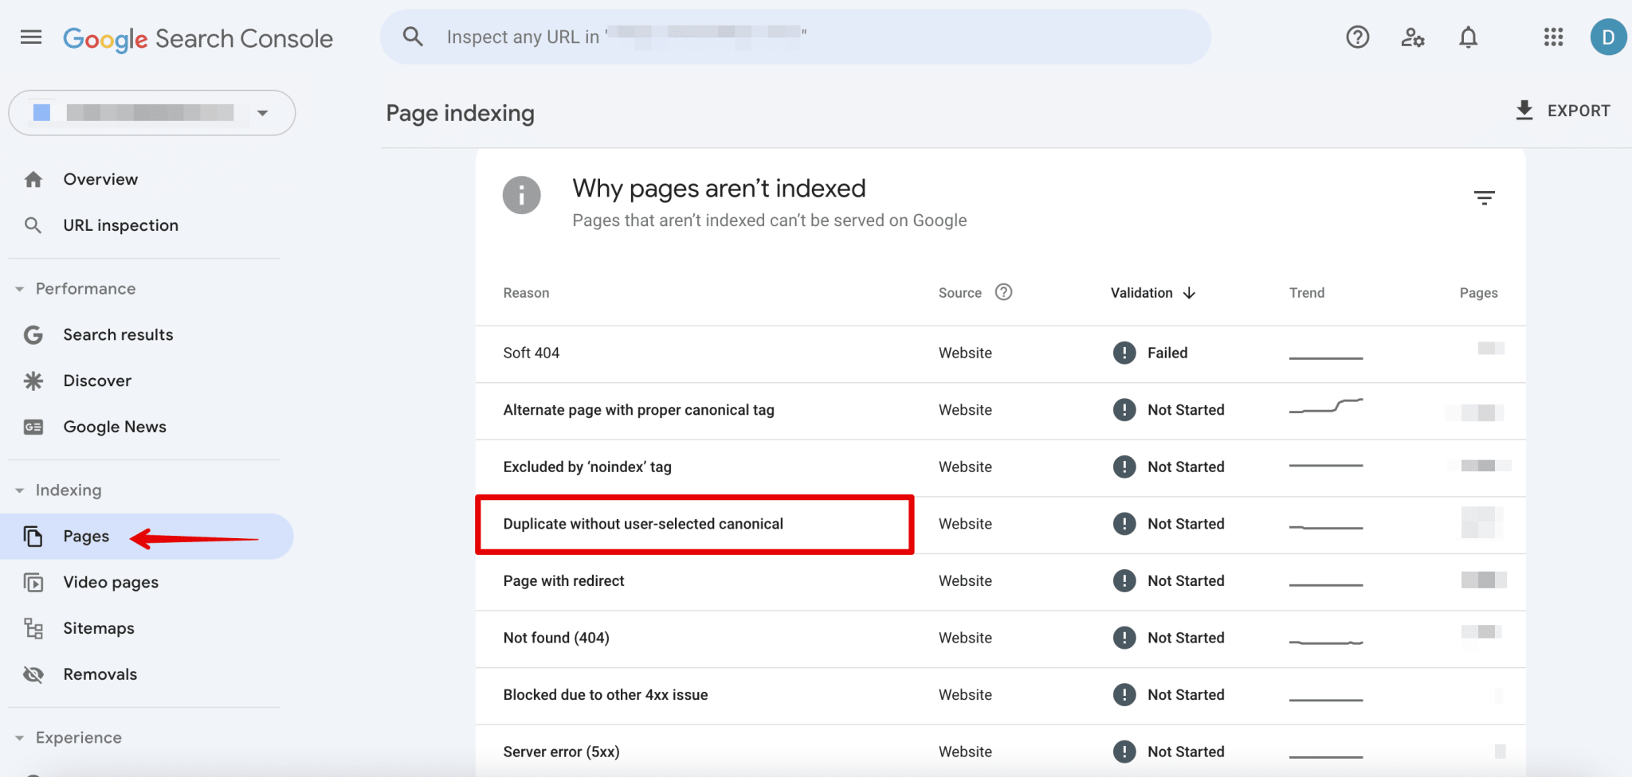
Task: Open the user settings person icon
Action: (x=1413, y=37)
